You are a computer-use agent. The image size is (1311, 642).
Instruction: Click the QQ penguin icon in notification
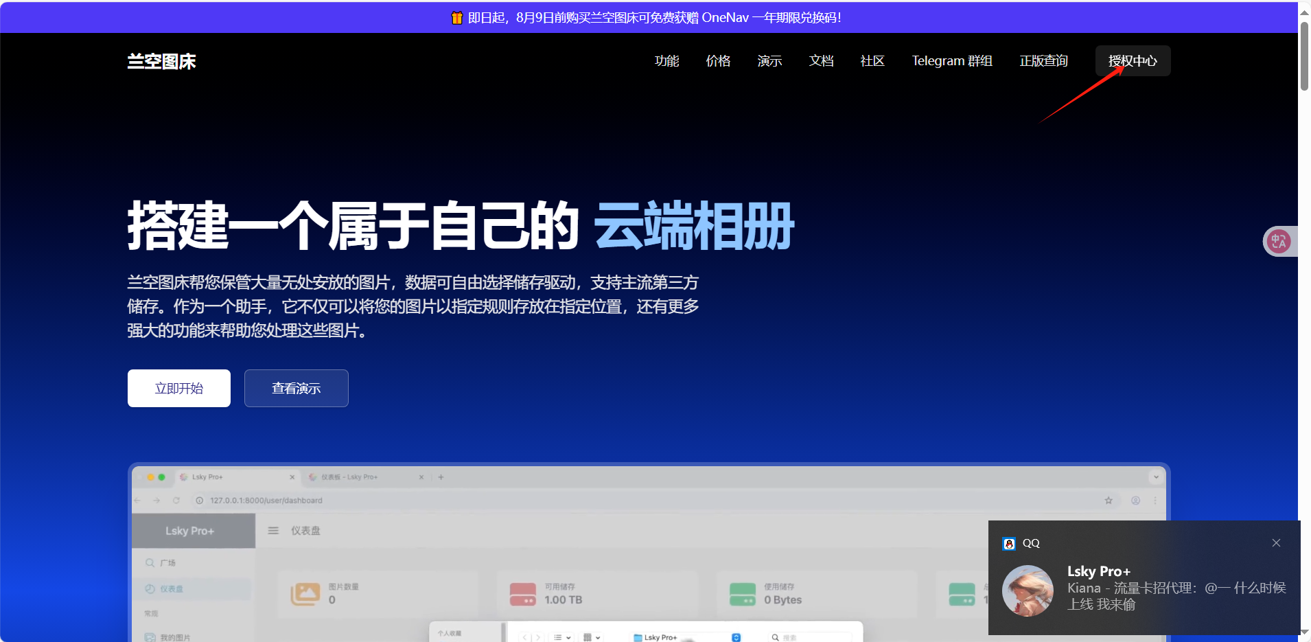(x=1009, y=543)
